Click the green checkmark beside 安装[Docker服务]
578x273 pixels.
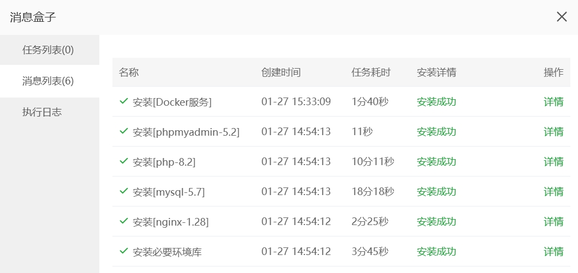pos(124,101)
